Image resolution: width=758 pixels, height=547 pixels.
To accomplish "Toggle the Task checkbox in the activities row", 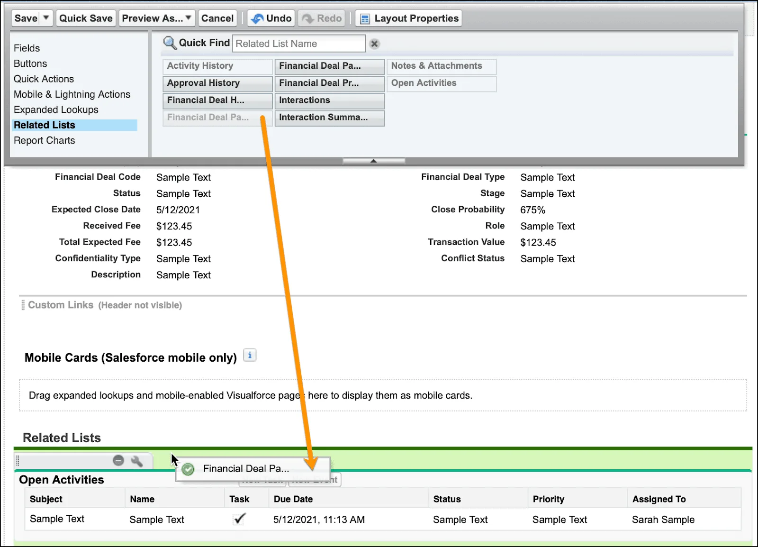I will (x=238, y=519).
